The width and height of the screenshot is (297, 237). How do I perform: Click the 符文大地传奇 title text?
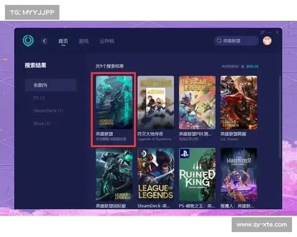tap(150, 134)
